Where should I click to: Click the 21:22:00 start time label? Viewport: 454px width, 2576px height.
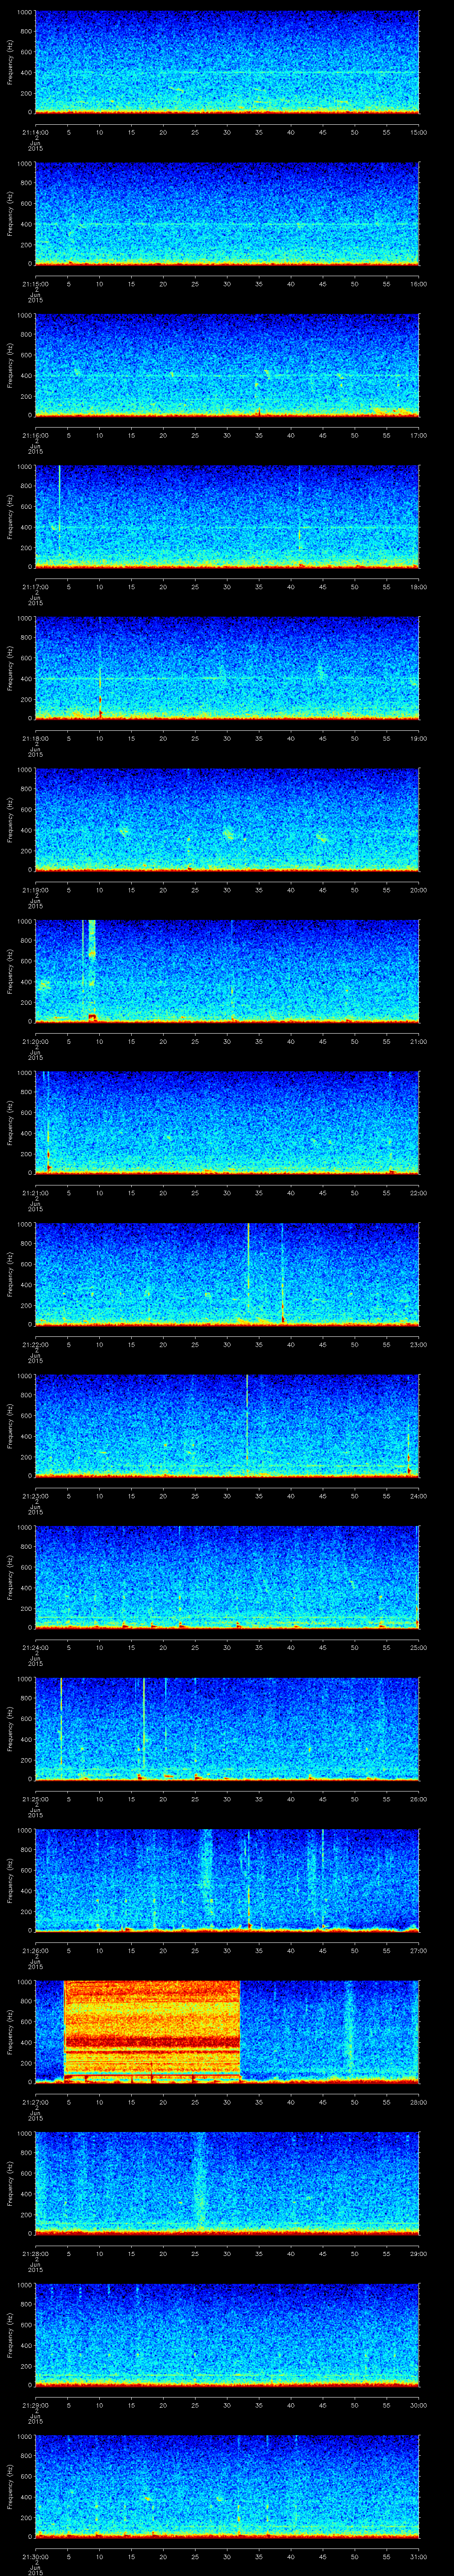pos(35,1344)
